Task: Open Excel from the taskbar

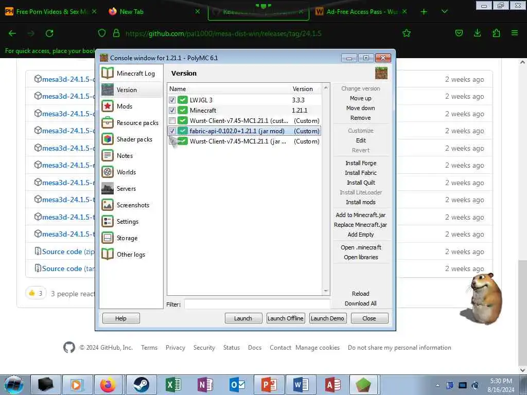Action: [x=173, y=385]
